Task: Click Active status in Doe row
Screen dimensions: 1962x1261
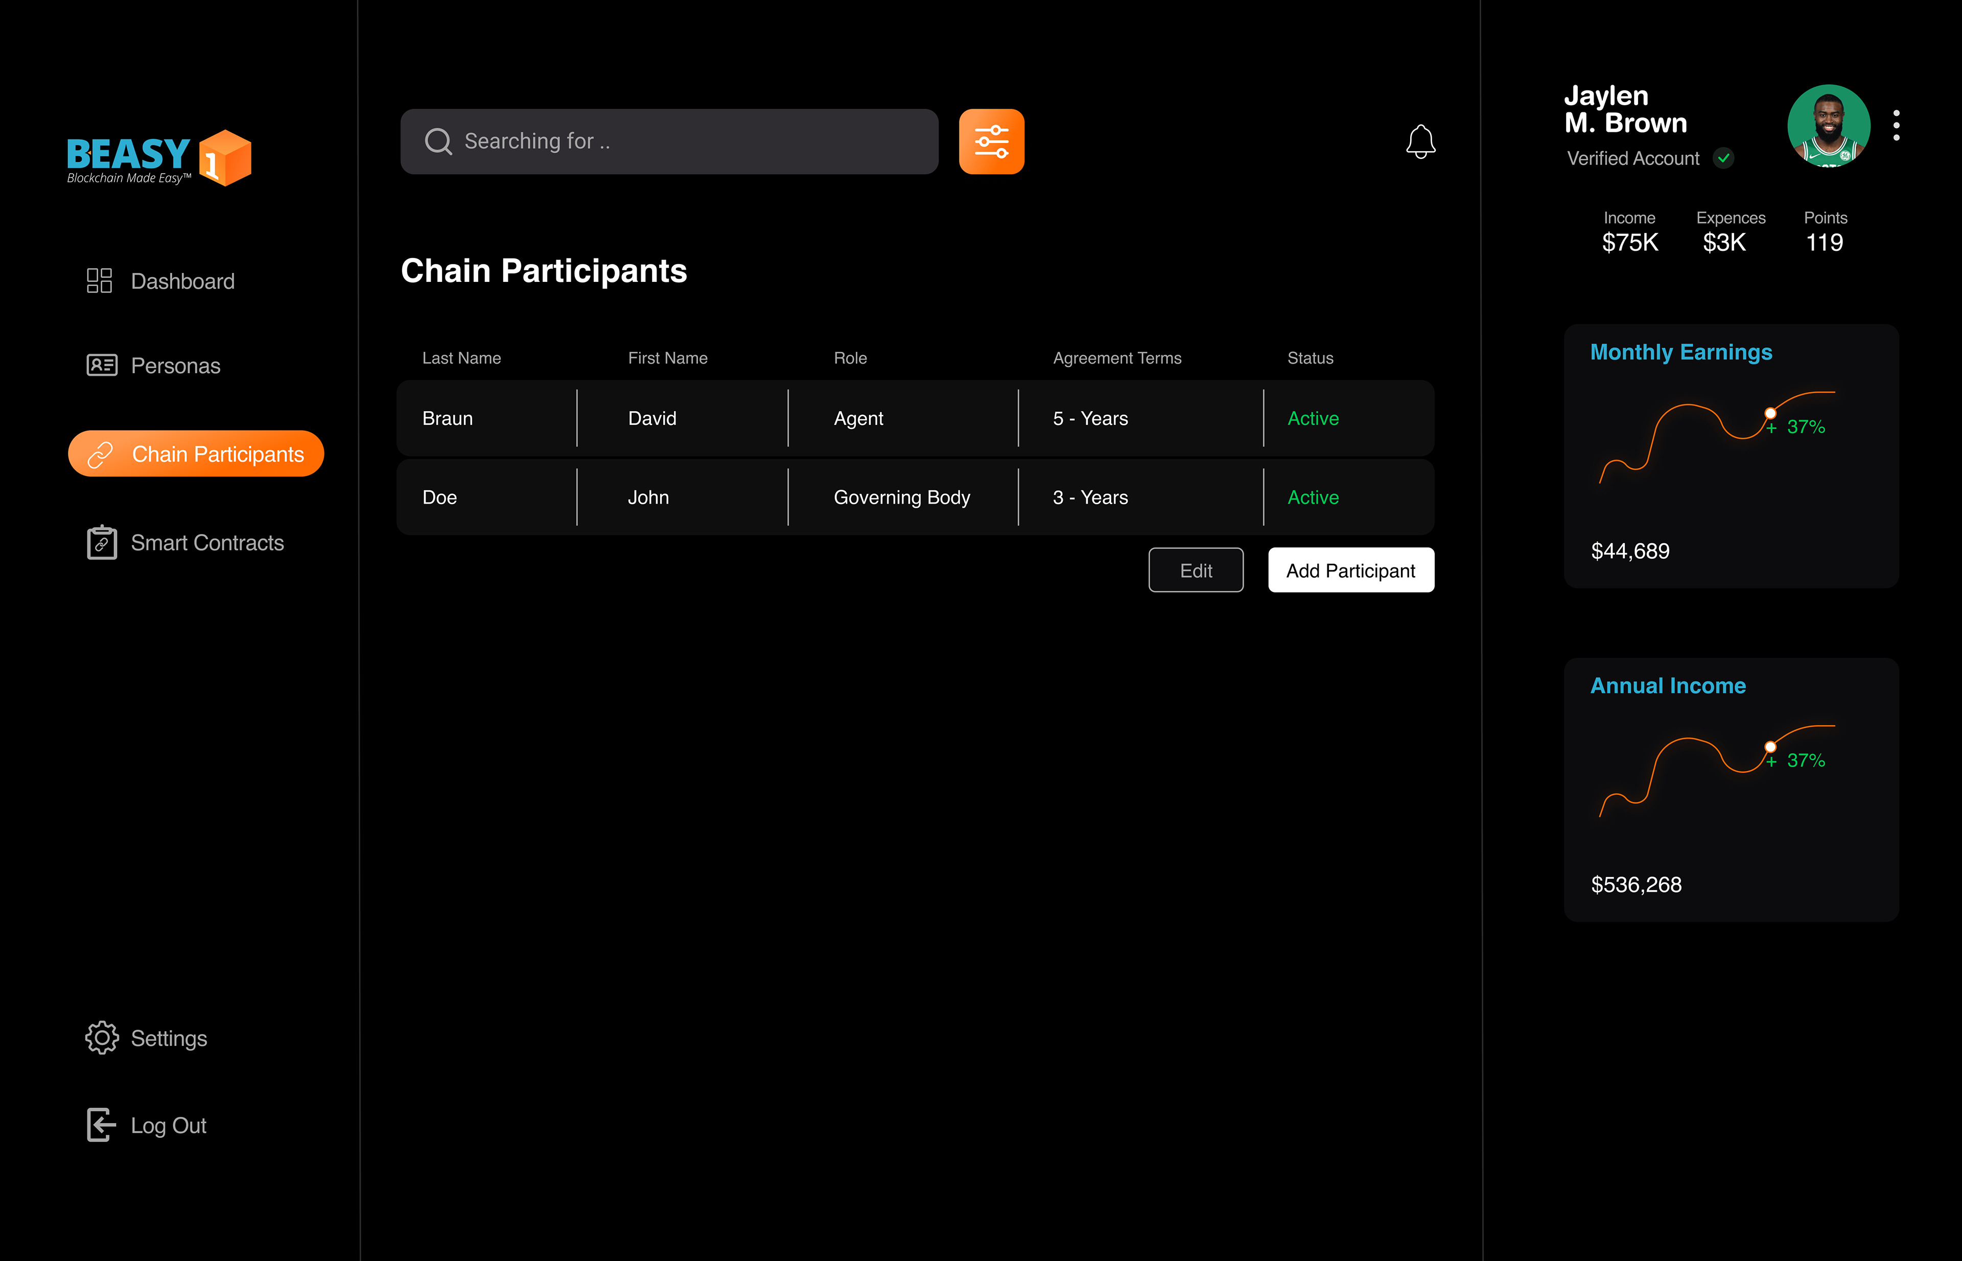Action: 1313,497
